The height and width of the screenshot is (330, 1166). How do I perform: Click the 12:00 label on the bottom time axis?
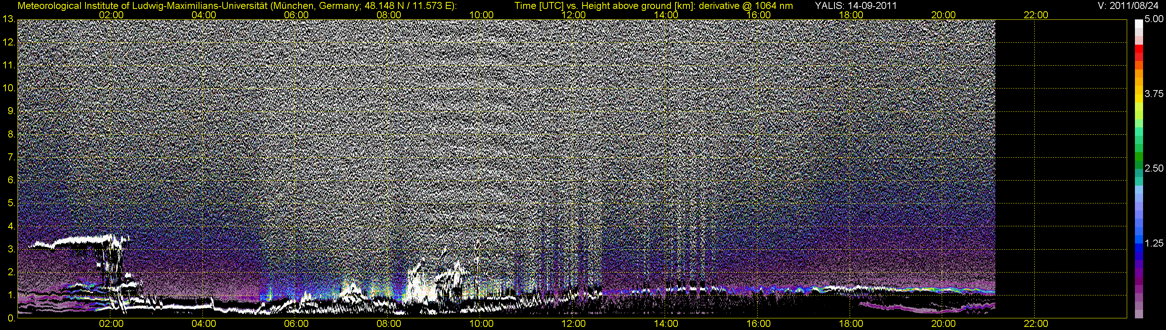point(574,324)
